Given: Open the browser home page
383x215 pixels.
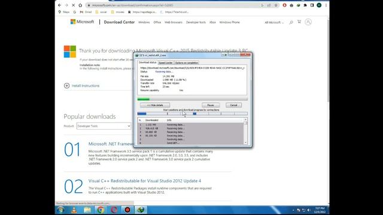Looking at the screenshot, I should [x=80, y=5].
